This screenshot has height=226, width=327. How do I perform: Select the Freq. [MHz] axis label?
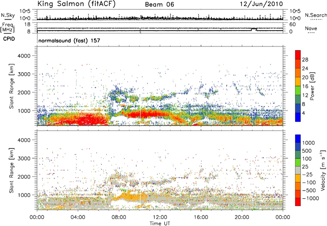pyautogui.click(x=8, y=28)
